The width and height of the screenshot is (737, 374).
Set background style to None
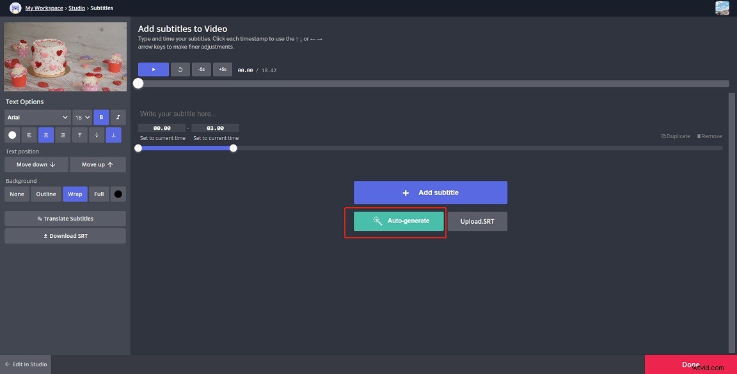[17, 194]
